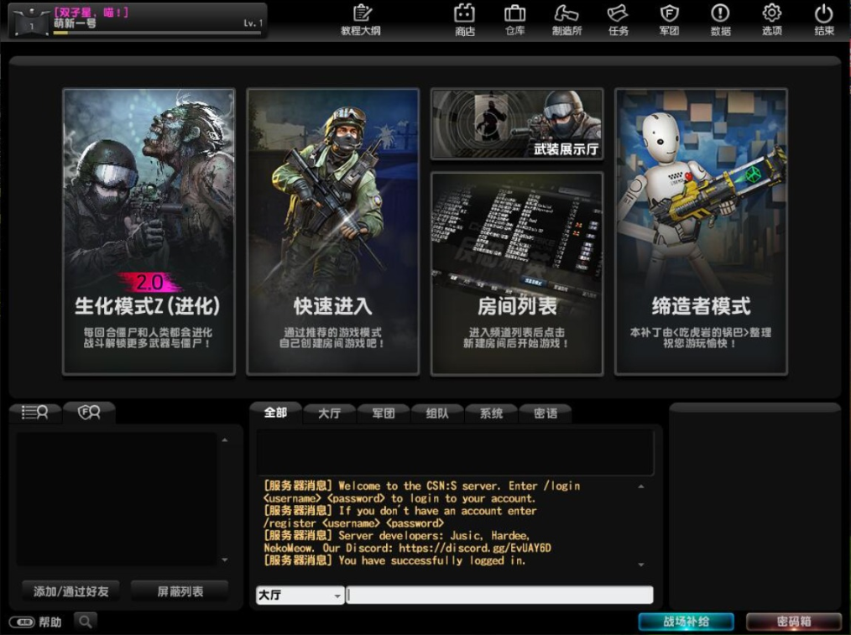Switch chat to the 全部 tab

275,413
